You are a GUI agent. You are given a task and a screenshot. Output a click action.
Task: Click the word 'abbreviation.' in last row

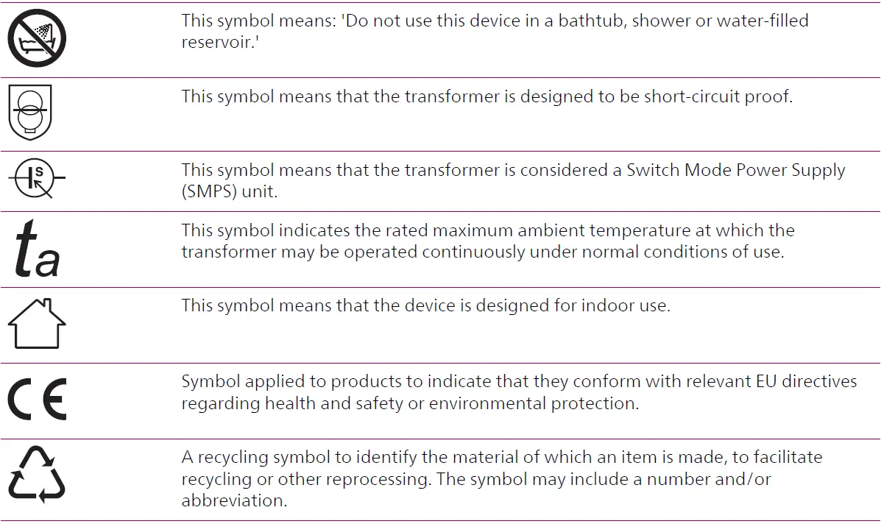coord(234,501)
